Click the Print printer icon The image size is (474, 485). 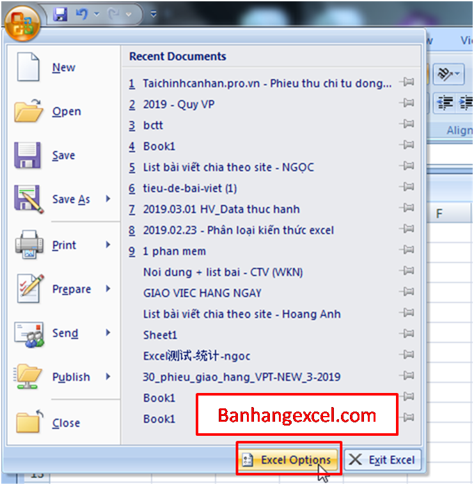tap(29, 244)
